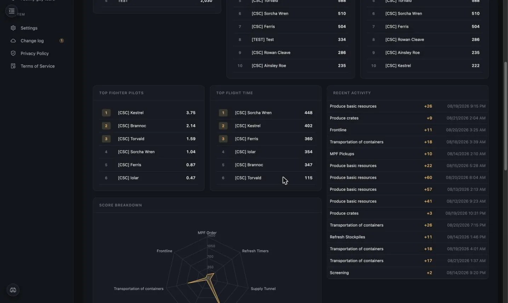Click the page vertical scrollbar

(x=506, y=116)
